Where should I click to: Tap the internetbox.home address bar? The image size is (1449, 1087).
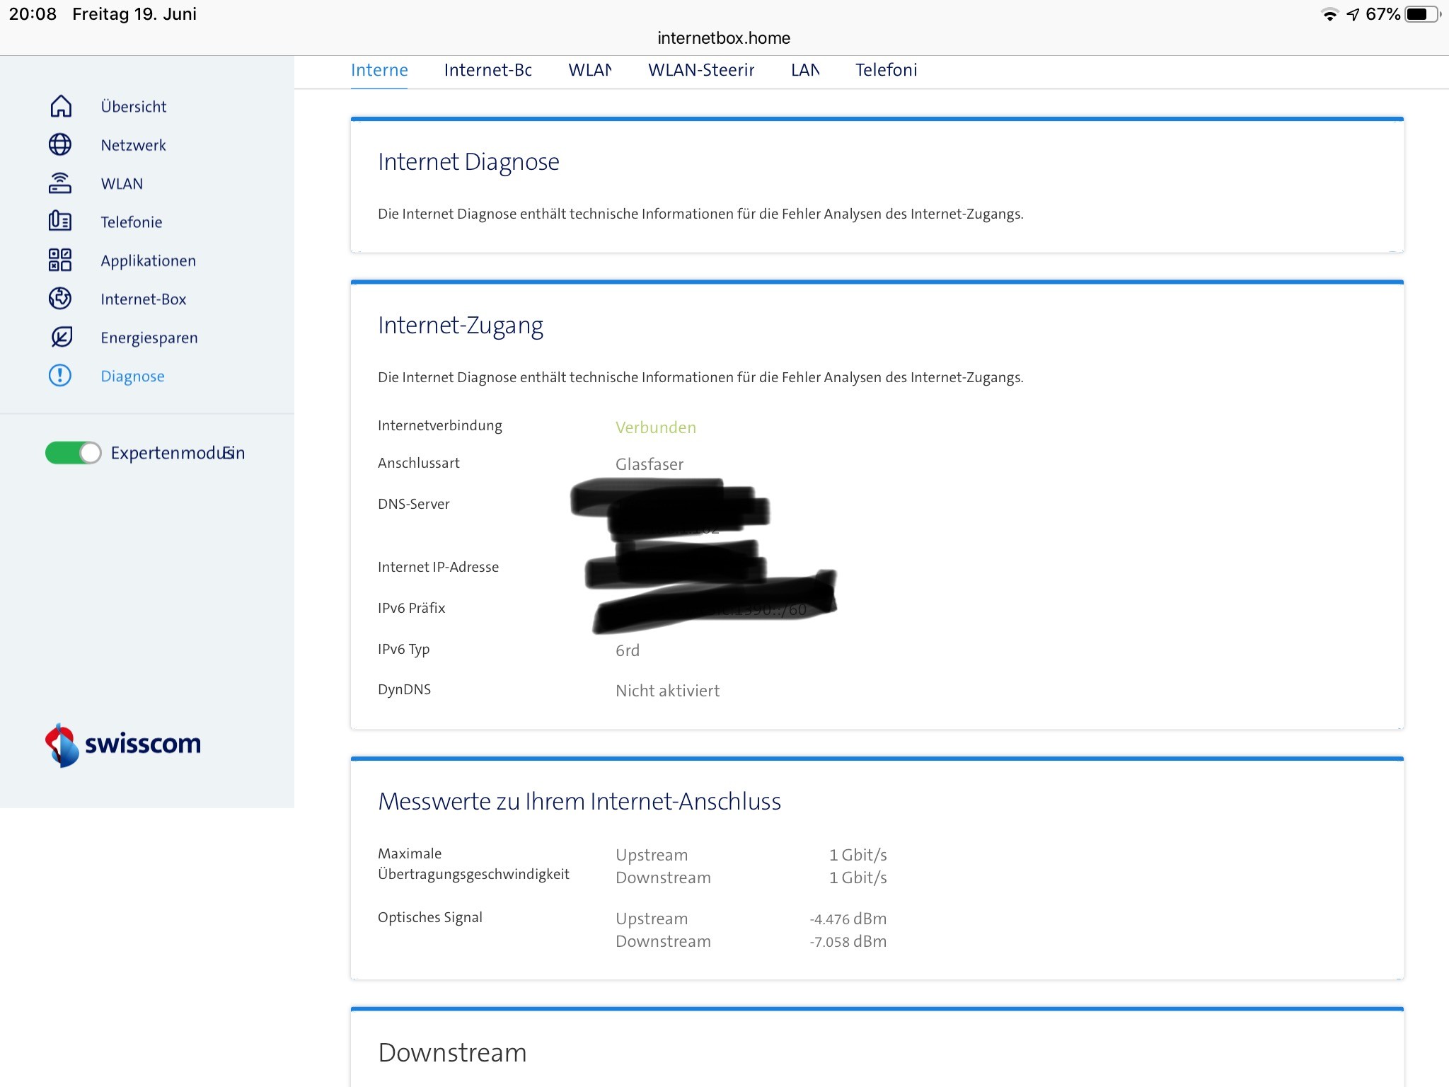point(724,38)
